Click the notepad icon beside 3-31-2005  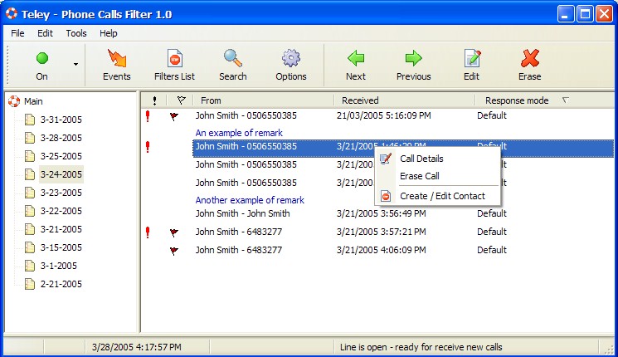(x=30, y=120)
